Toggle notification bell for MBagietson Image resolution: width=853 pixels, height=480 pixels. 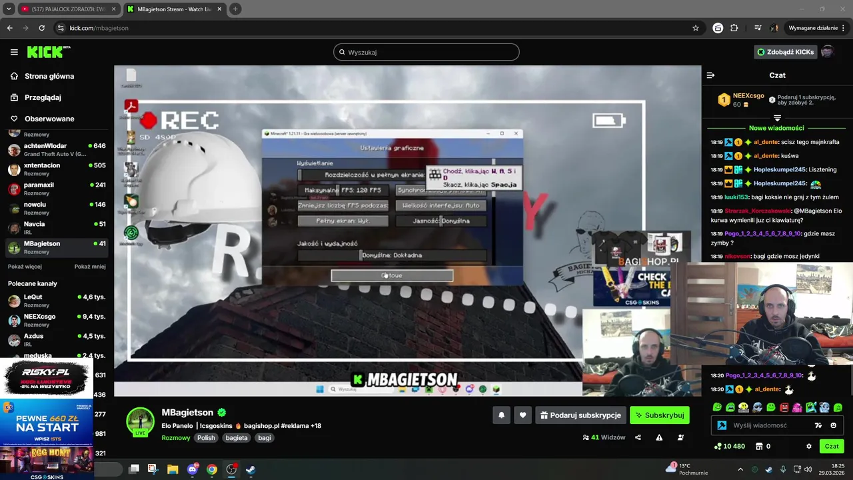click(502, 415)
